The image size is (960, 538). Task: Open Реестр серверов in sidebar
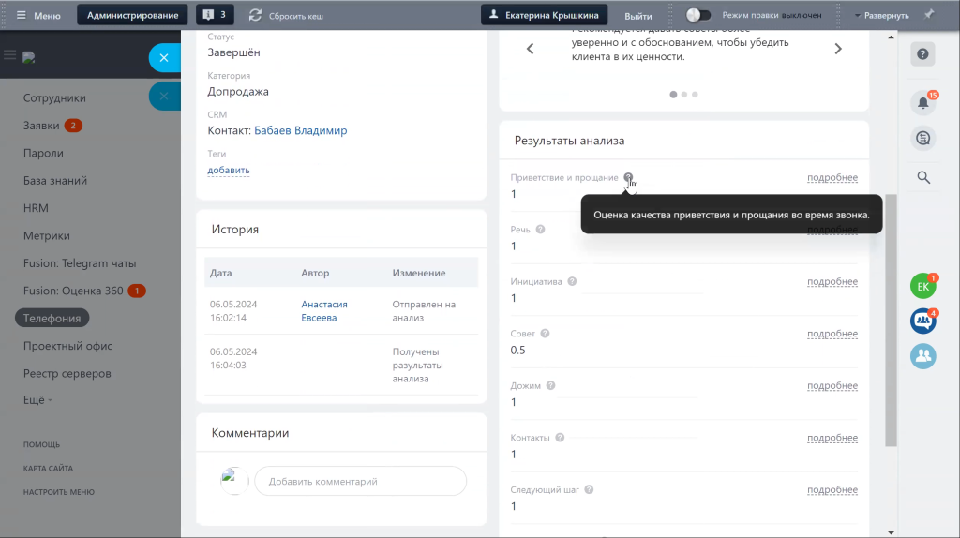[x=67, y=373]
